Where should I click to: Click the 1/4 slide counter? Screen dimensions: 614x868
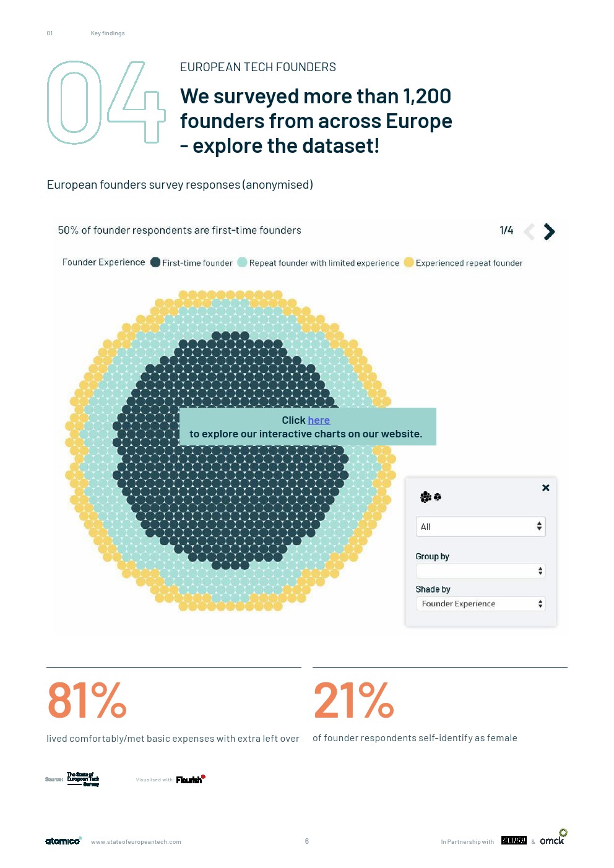506,231
